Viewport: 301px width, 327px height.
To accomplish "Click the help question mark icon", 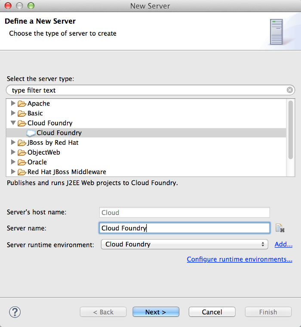I will (15, 312).
